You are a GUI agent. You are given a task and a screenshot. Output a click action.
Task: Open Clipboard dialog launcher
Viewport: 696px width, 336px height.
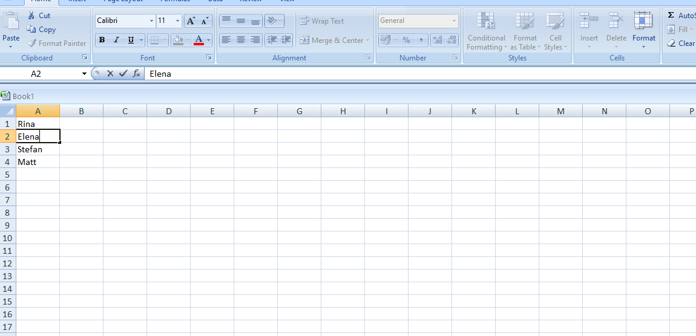click(84, 57)
